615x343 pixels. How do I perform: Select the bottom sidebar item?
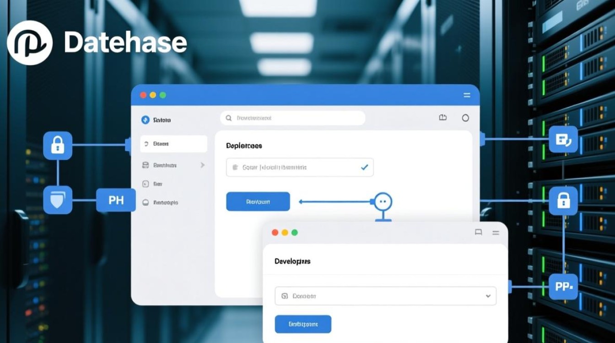pyautogui.click(x=166, y=202)
